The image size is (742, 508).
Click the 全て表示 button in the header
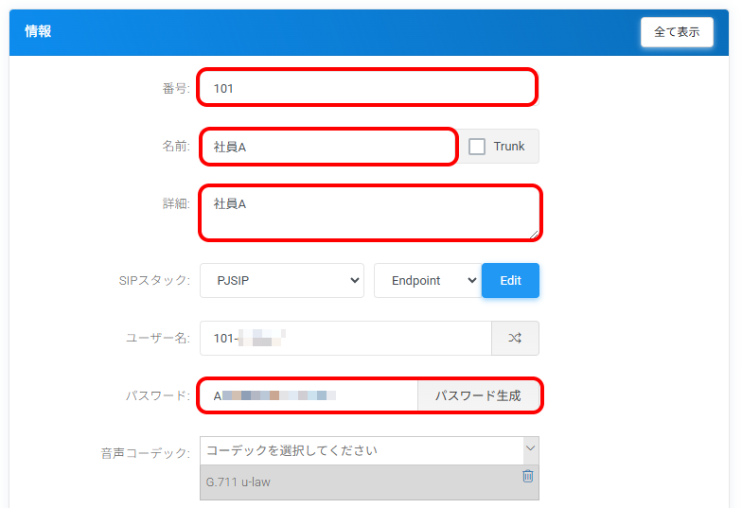tap(677, 32)
